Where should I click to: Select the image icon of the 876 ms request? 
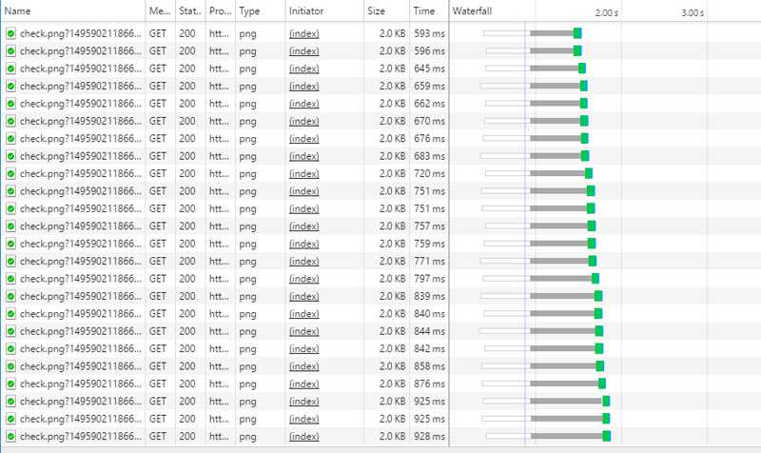pyautogui.click(x=10, y=384)
